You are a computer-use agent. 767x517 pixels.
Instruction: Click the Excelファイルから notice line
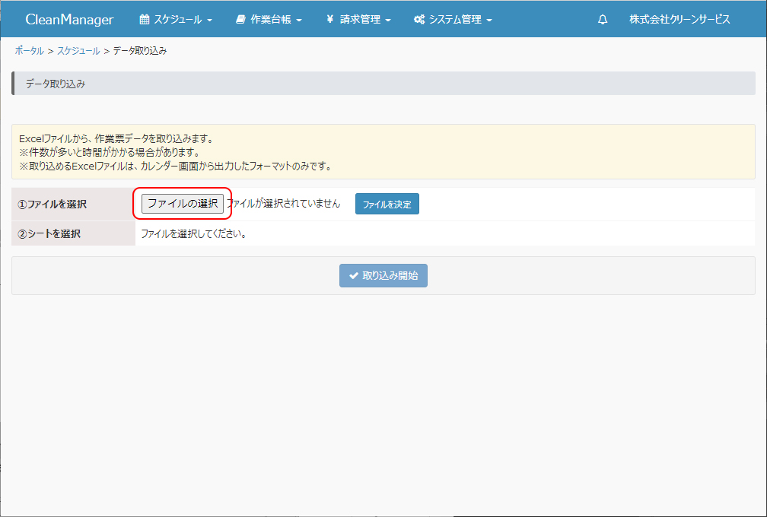click(x=116, y=139)
